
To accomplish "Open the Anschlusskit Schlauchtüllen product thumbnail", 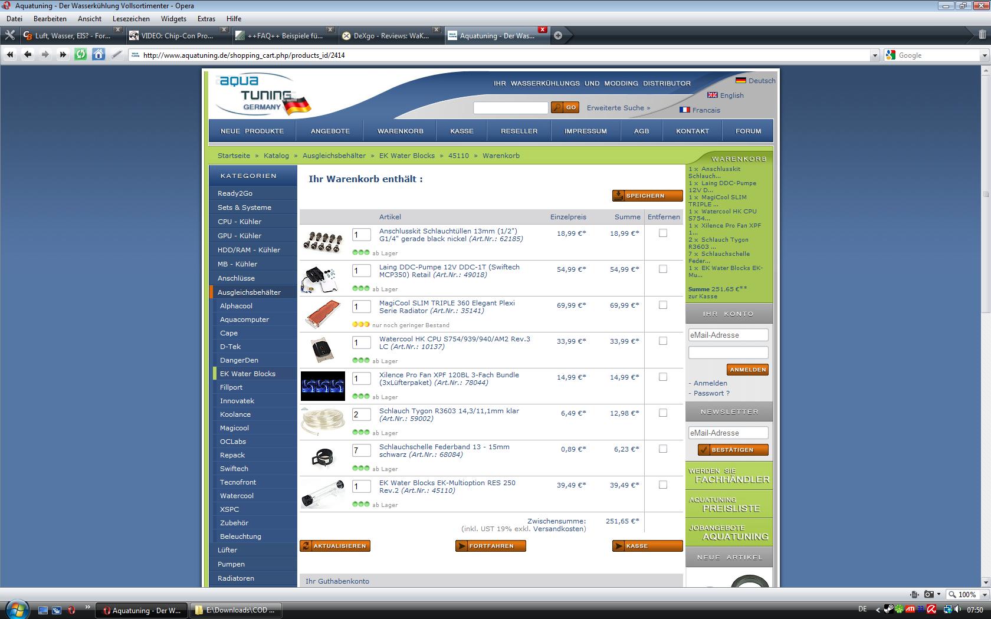I will (x=323, y=242).
